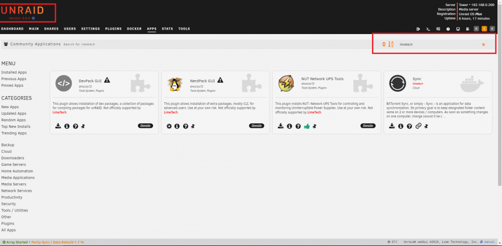Click the logout icon in header
The width and height of the screenshot is (502, 246).
418,29
